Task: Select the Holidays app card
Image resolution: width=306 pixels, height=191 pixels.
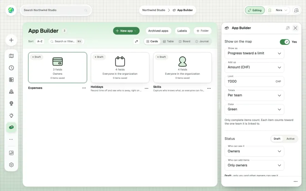Action: (120, 68)
